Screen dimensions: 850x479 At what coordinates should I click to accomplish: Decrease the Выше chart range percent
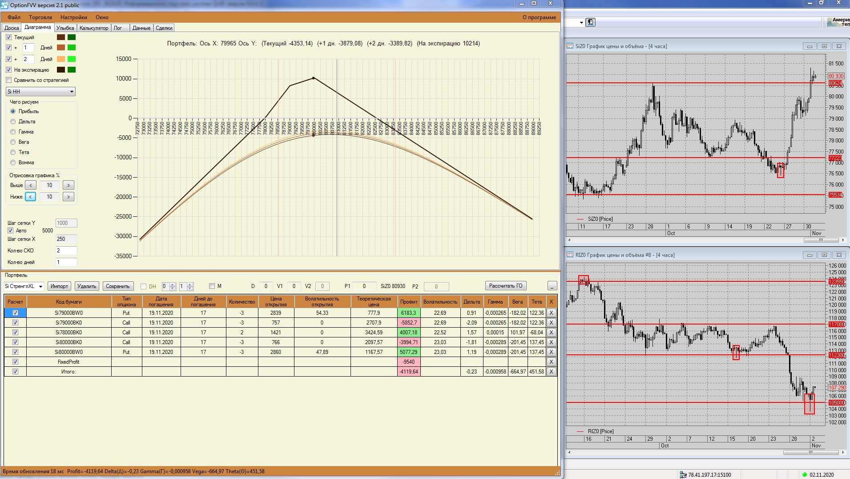click(31, 185)
